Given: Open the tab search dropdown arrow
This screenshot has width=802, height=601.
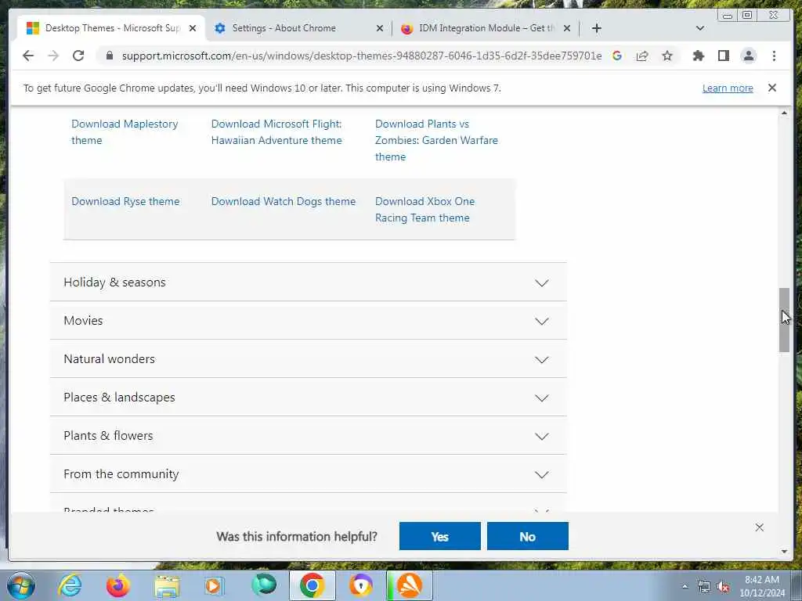Looking at the screenshot, I should (x=699, y=28).
